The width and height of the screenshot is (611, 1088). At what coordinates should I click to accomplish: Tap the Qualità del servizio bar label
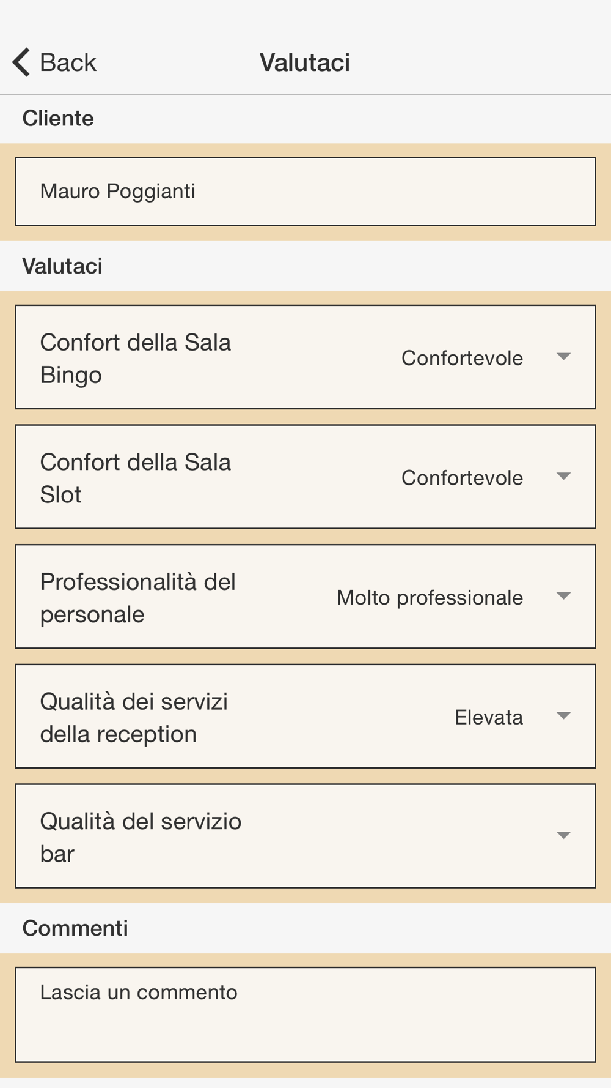click(x=141, y=837)
